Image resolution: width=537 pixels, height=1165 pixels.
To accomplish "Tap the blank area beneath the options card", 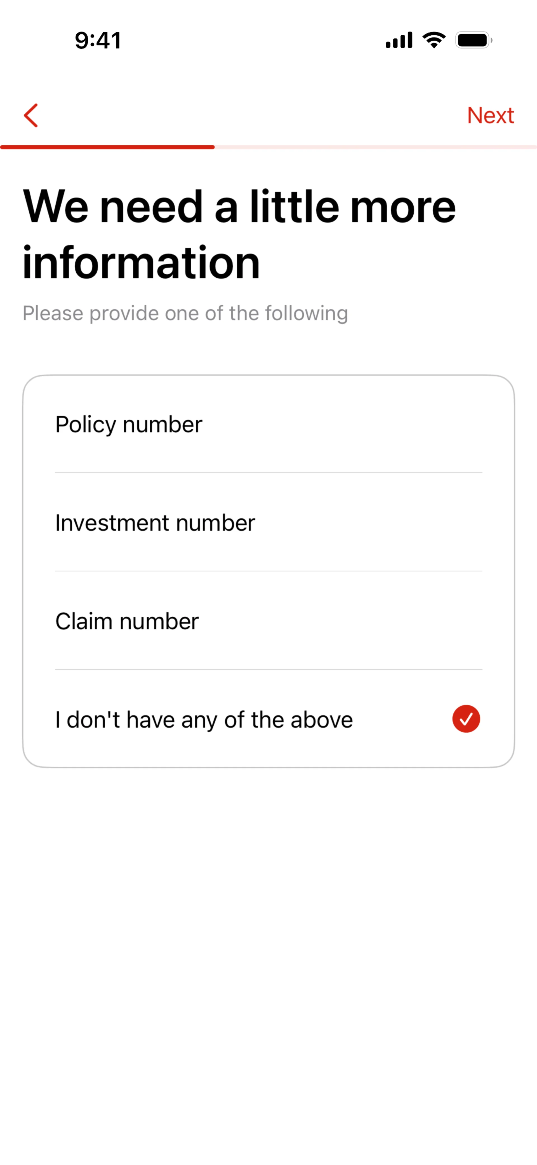I will [x=268, y=950].
